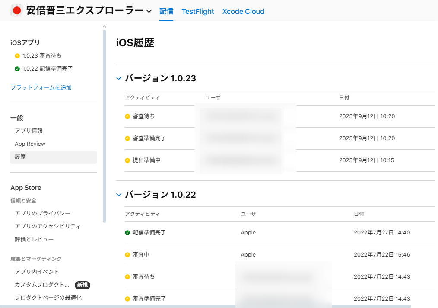The width and height of the screenshot is (438, 308).
Task: Click the 安倍晋三エクスプローラー app title
Action: [x=85, y=11]
